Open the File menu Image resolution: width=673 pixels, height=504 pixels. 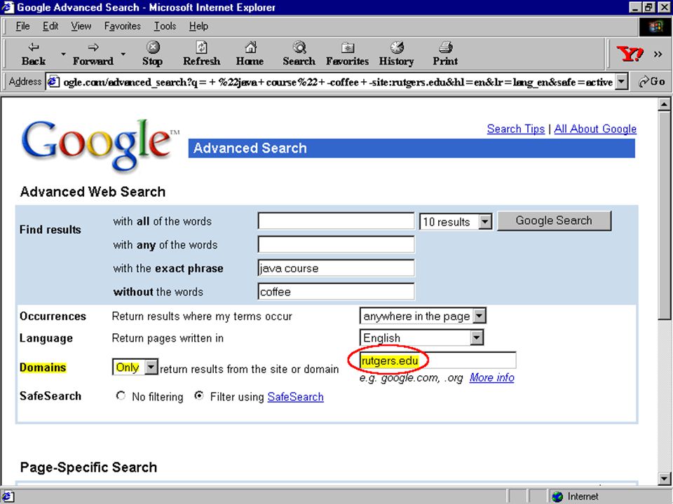click(x=22, y=26)
